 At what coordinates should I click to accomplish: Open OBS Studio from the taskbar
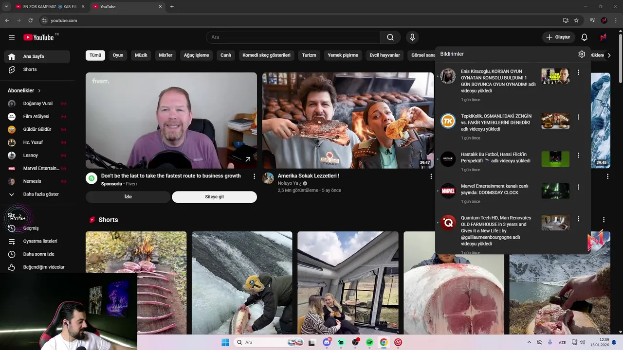[355, 342]
